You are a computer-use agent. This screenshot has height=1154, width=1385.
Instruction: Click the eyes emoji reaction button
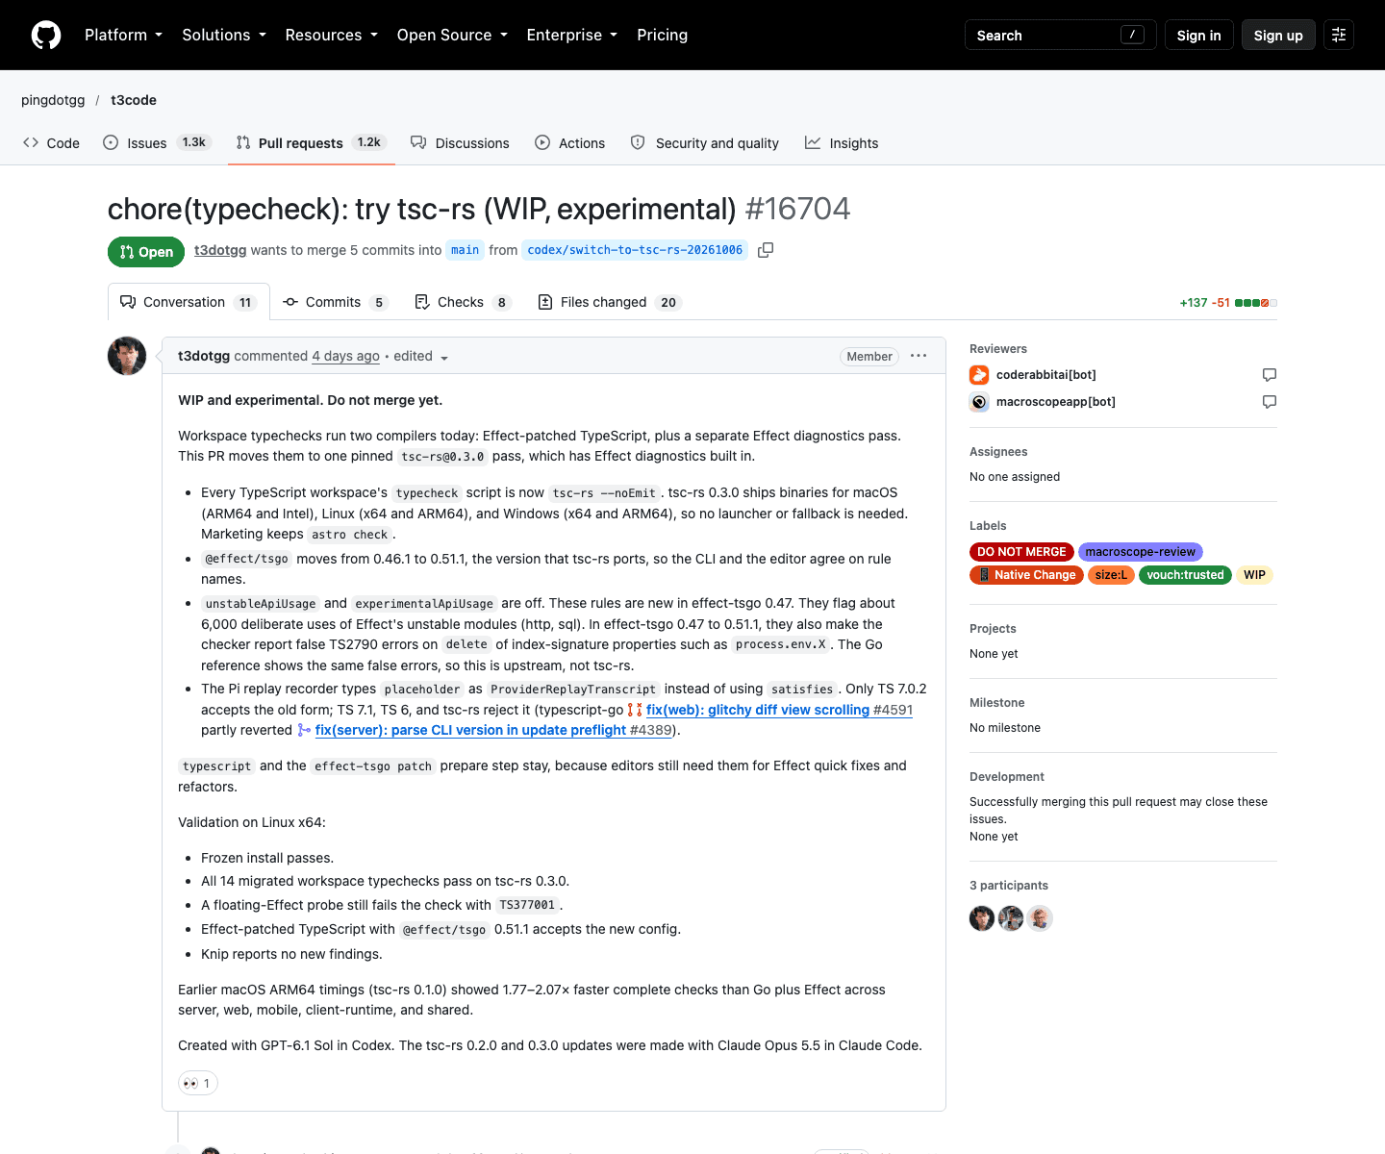click(198, 1083)
